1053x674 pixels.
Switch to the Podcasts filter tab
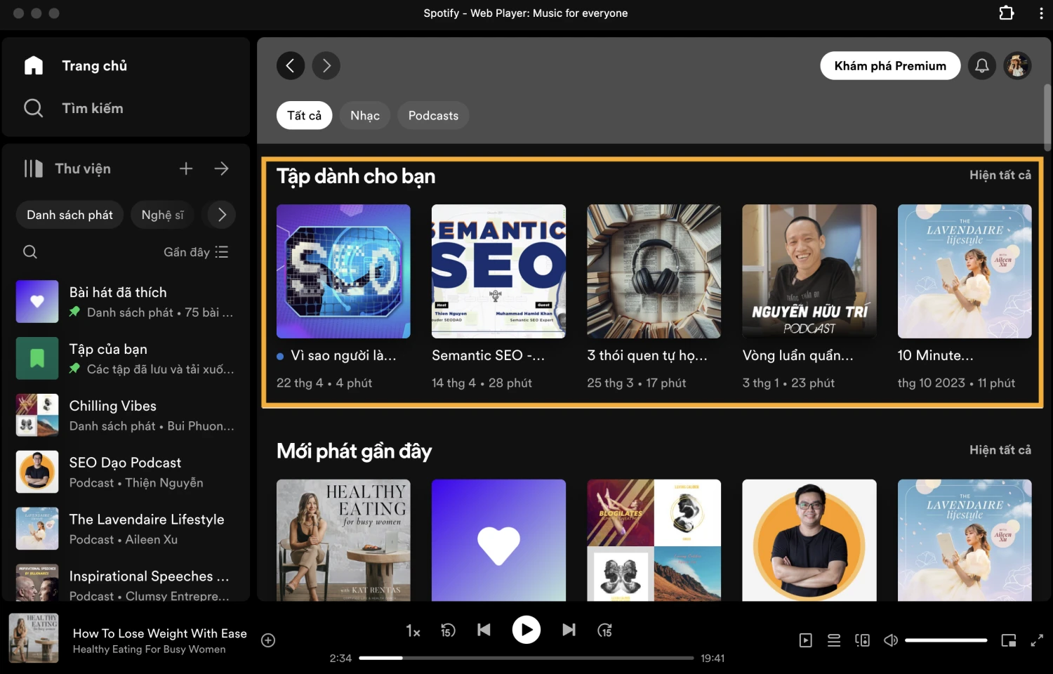433,115
